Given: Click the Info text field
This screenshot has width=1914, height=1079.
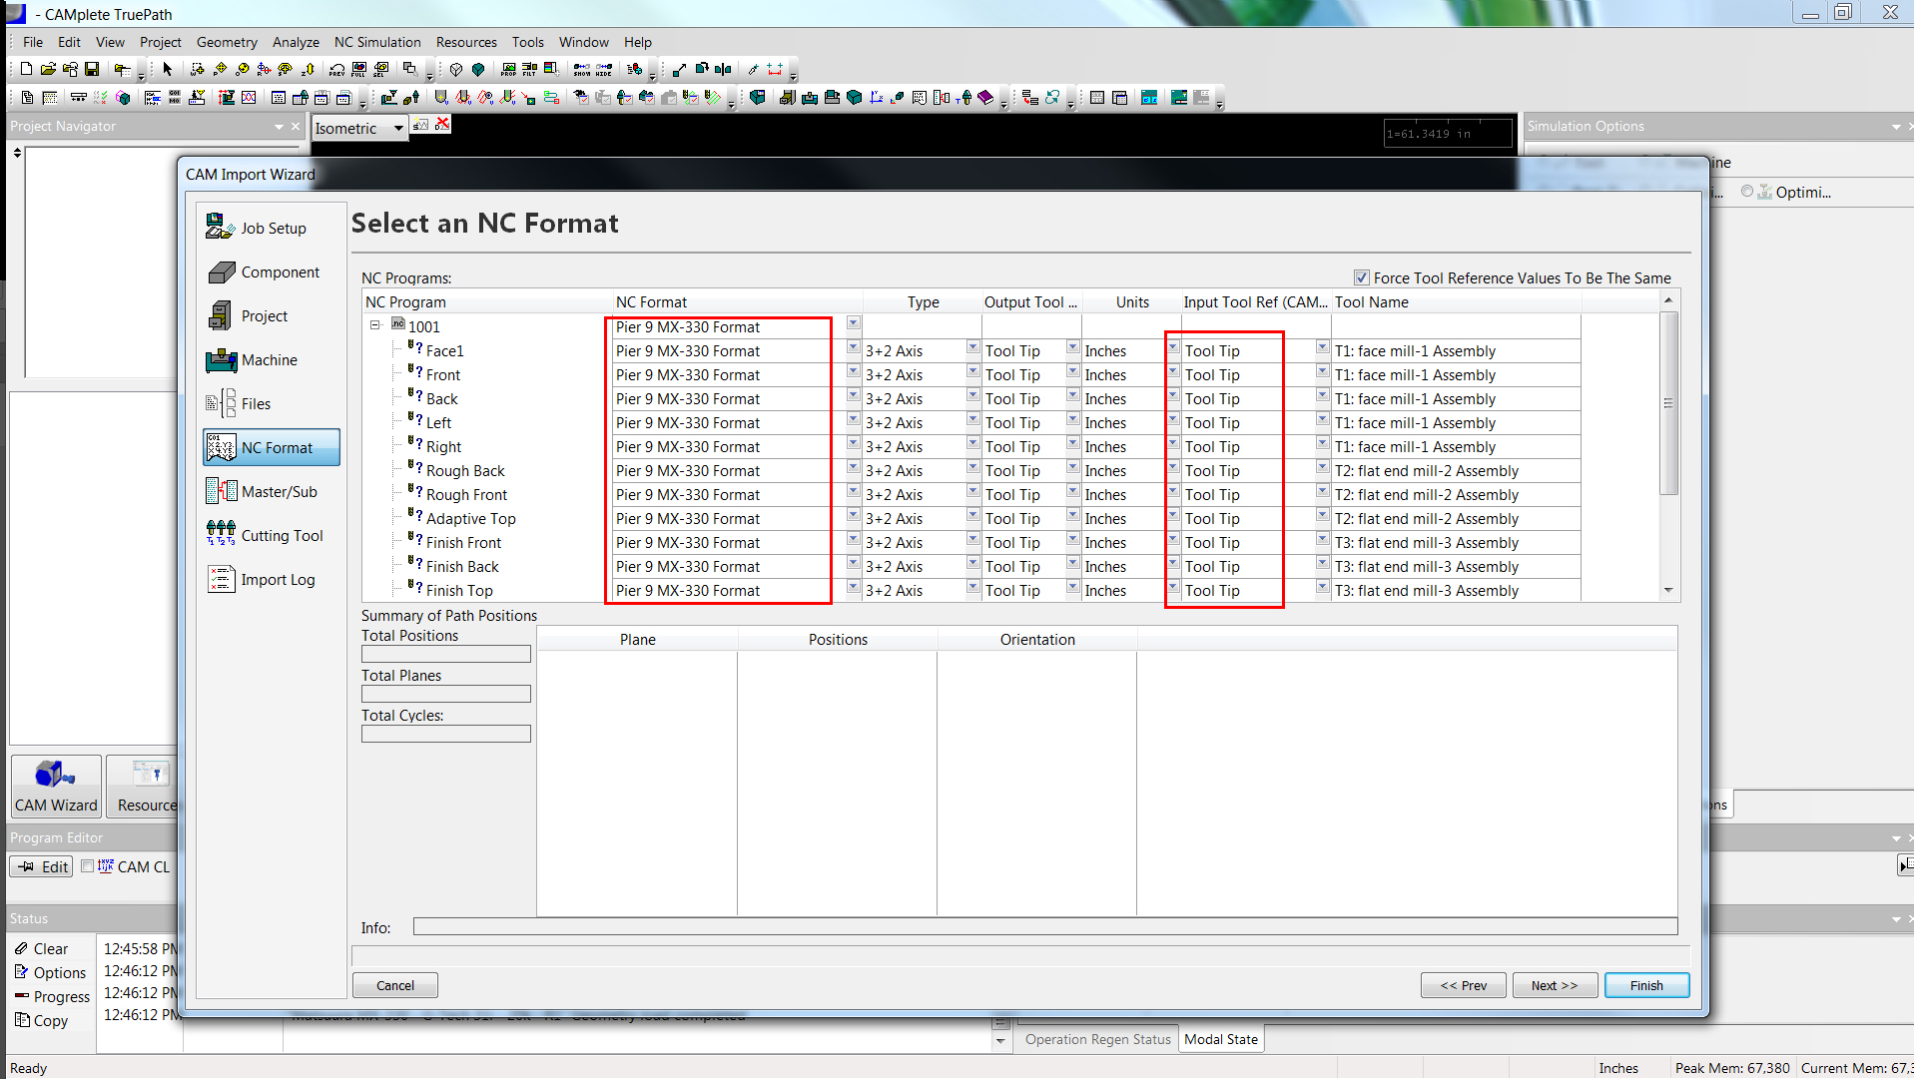Looking at the screenshot, I should [1045, 926].
